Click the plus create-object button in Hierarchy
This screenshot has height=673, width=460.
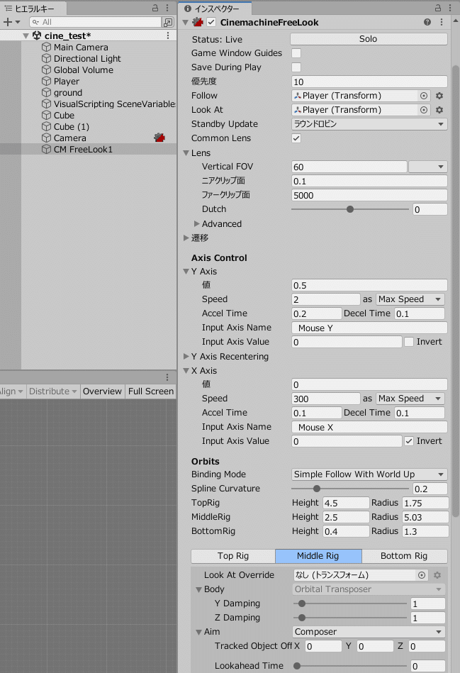tap(8, 22)
